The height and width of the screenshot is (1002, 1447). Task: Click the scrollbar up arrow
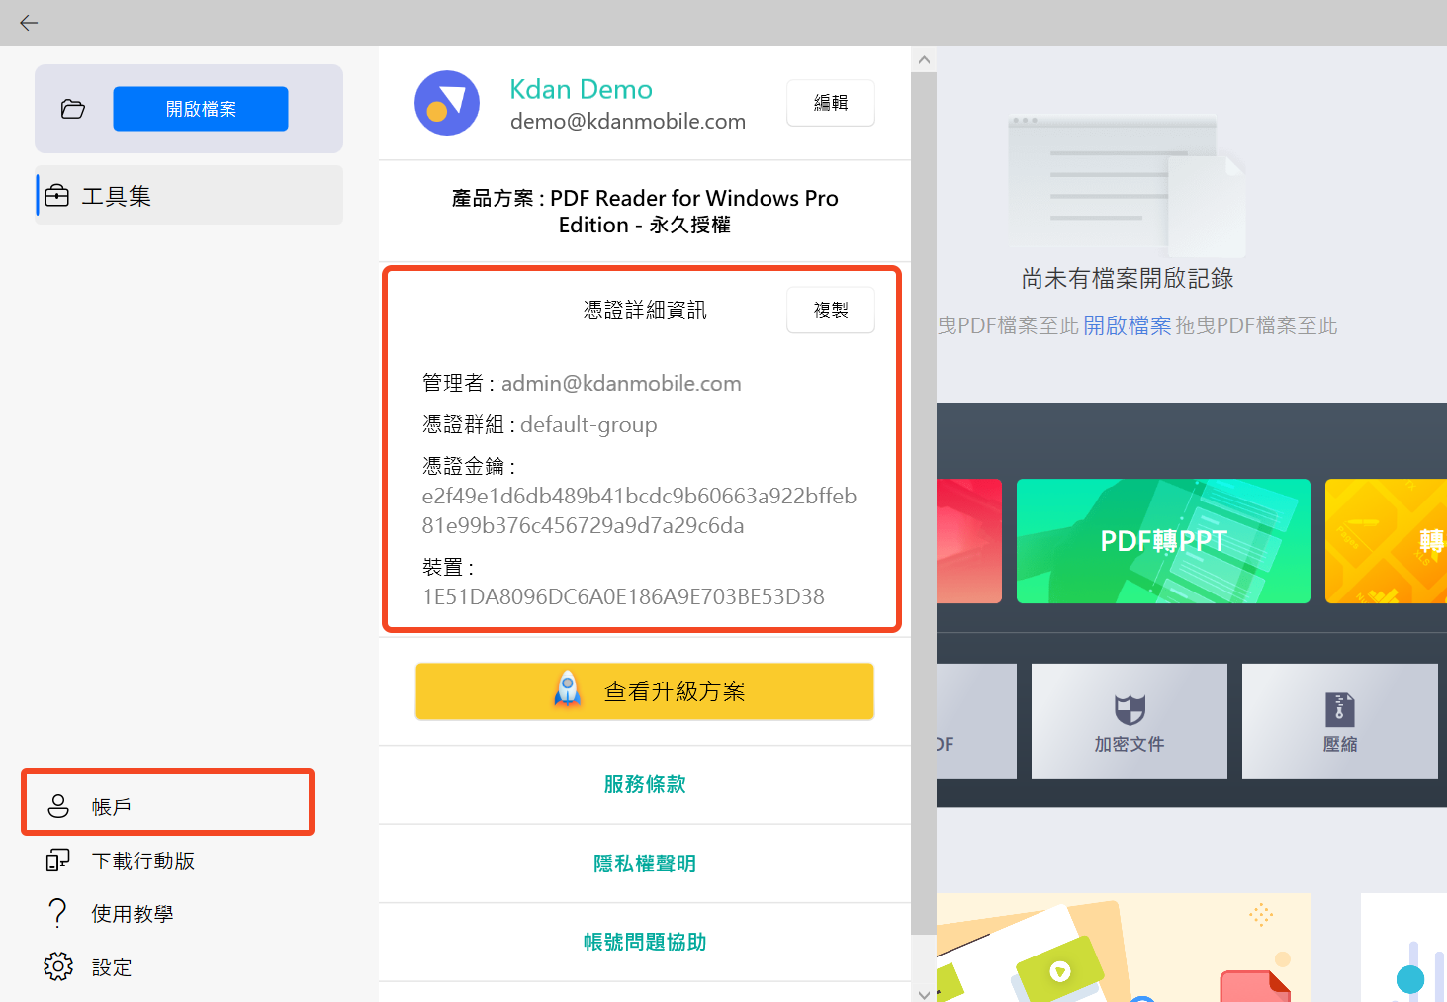[x=924, y=59]
